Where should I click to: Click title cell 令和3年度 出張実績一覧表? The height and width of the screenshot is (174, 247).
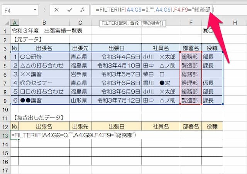click(47, 31)
